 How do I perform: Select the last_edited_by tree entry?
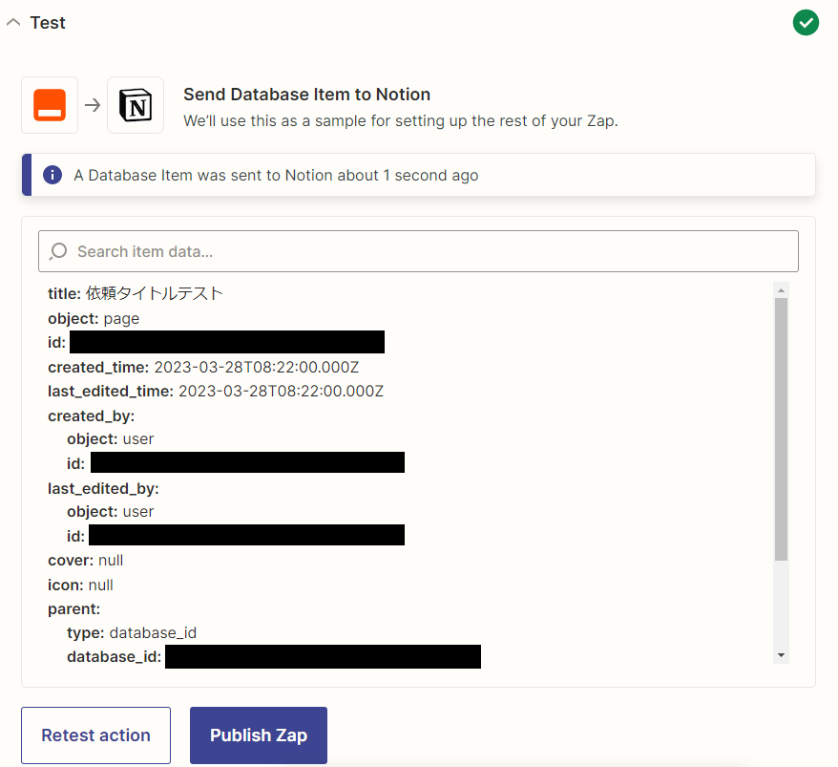click(x=103, y=488)
